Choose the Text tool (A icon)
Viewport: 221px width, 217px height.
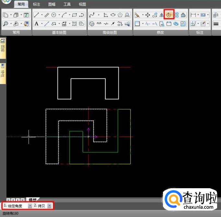[37, 24]
